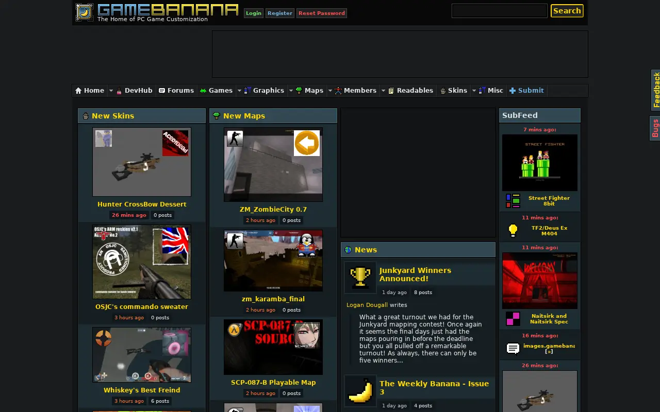Click the blue plus icon beside Submit

(x=513, y=91)
